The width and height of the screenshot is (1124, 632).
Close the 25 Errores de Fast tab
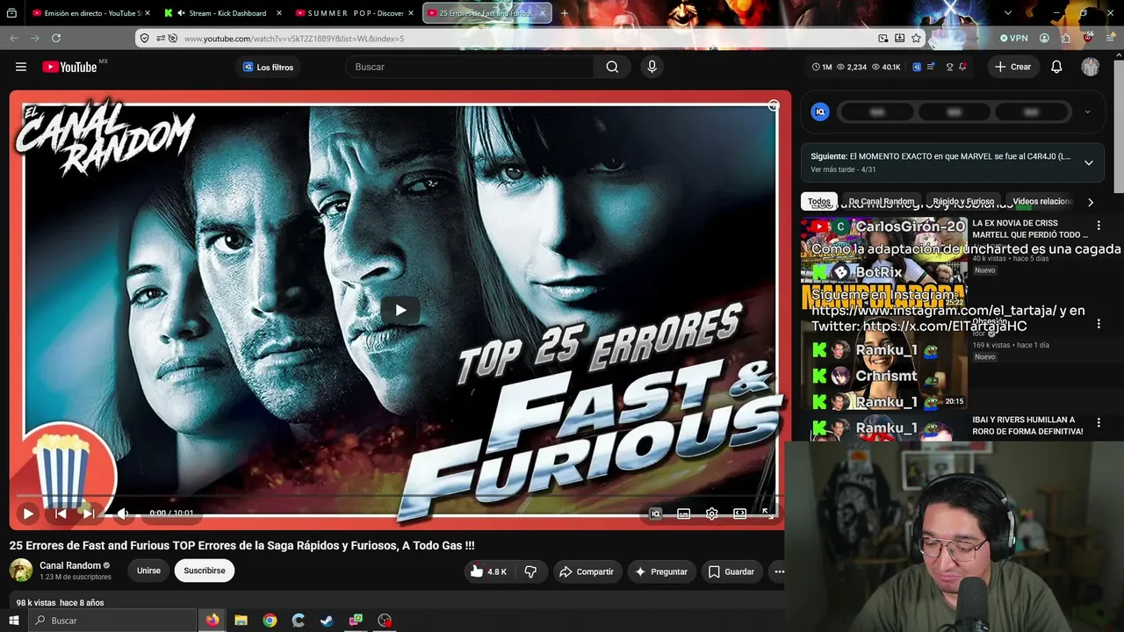543,13
